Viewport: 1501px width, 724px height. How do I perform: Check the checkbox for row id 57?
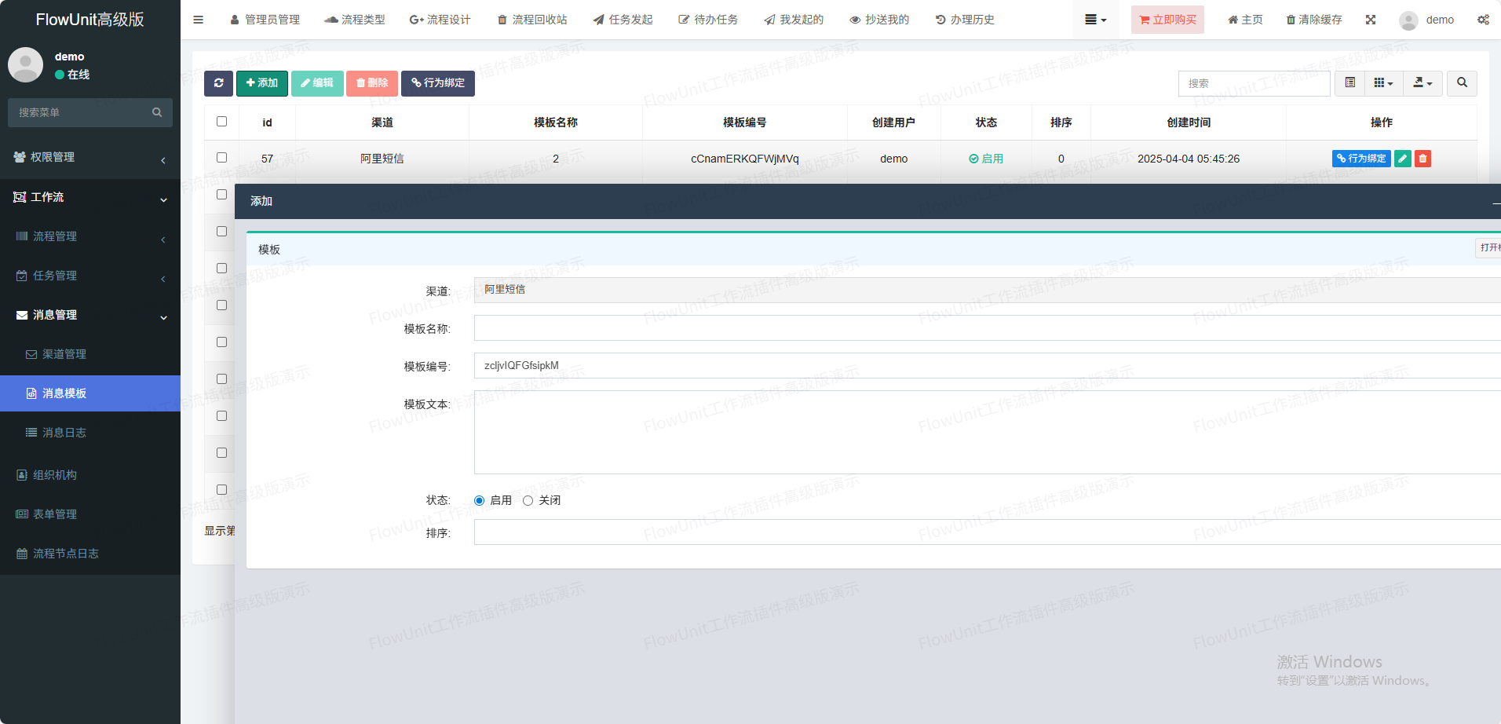[222, 158]
